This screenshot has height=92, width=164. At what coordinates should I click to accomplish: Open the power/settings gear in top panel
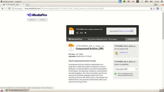(162, 2)
